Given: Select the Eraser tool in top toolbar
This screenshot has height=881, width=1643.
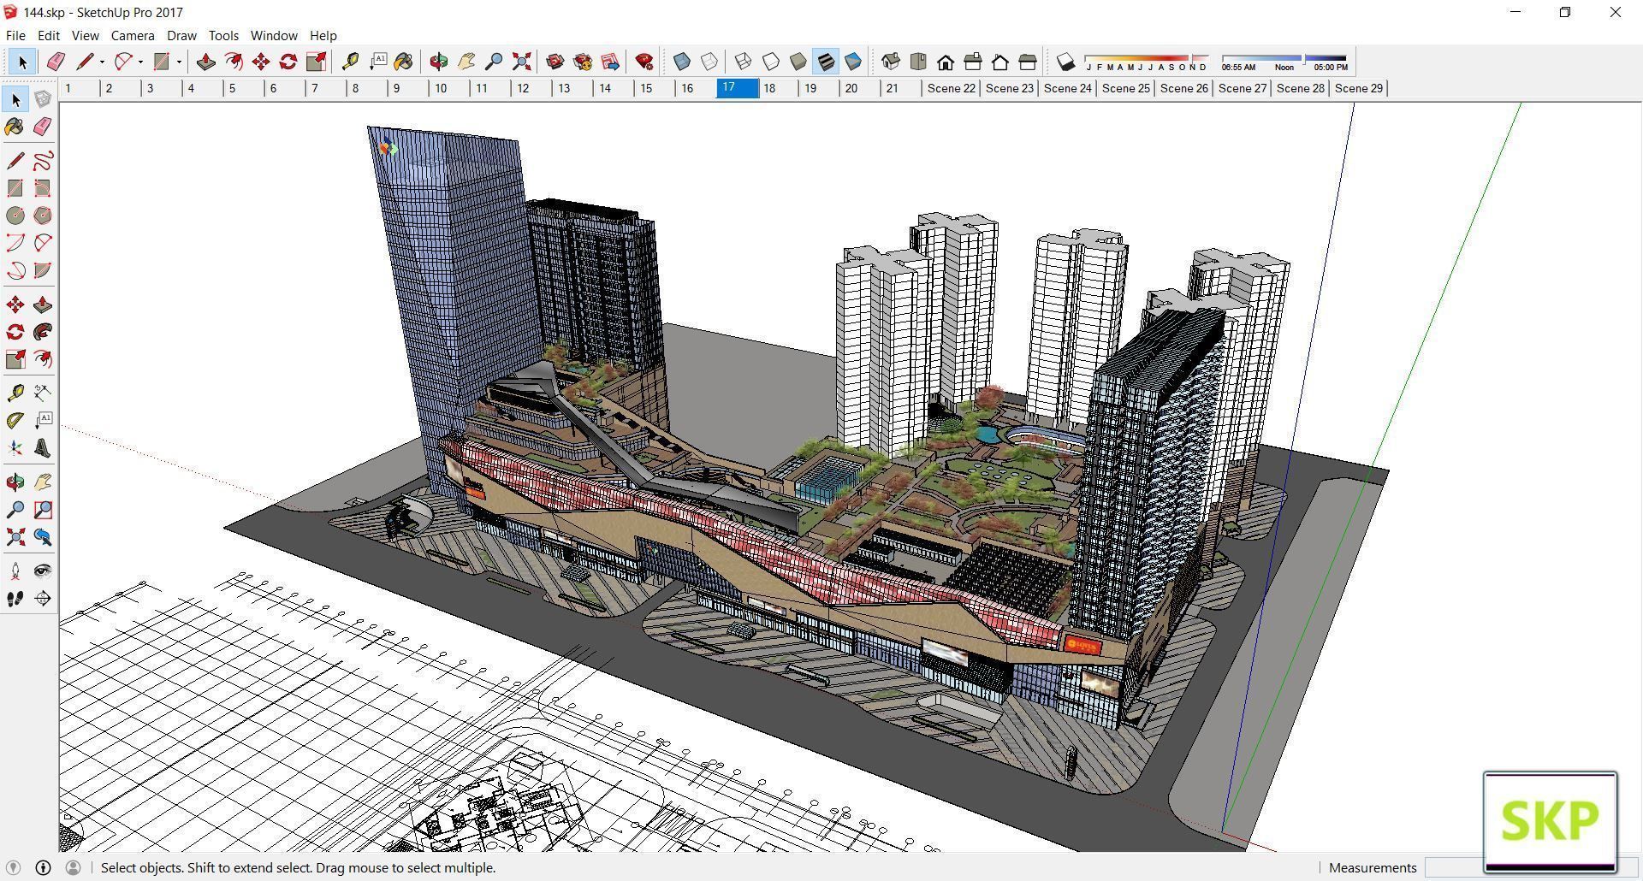Looking at the screenshot, I should click(56, 62).
